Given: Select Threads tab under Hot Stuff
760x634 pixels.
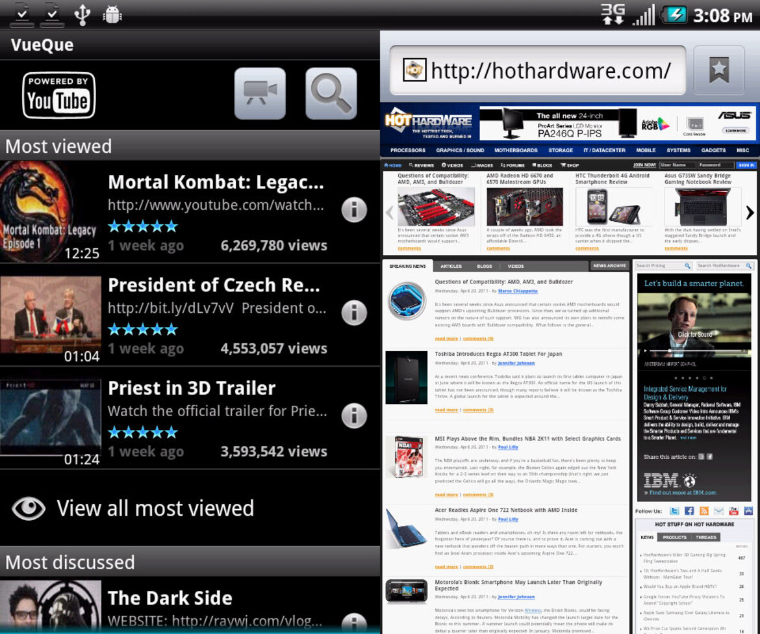Looking at the screenshot, I should coord(705,537).
